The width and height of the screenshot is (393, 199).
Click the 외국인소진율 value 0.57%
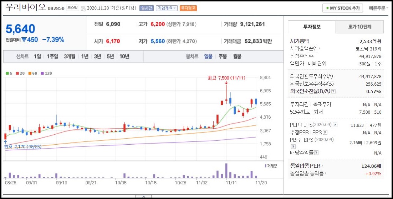point(374,91)
